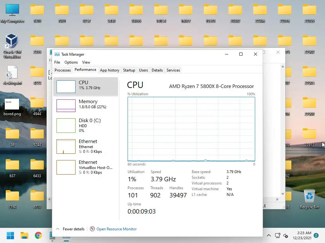Select the first Ethernet adapter entry
Viewport: 325px width, 243px height.
86,146
